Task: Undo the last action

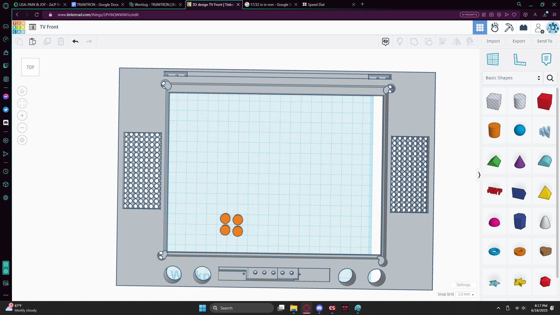Action: 76,41
